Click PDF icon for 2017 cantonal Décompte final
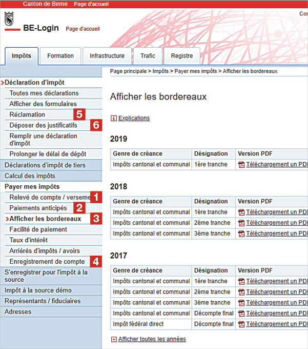308x349 pixels. click(x=241, y=314)
